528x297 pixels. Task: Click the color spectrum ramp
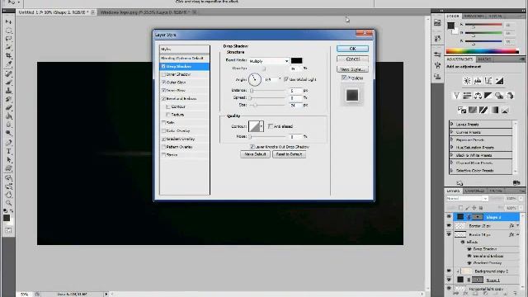point(482,51)
